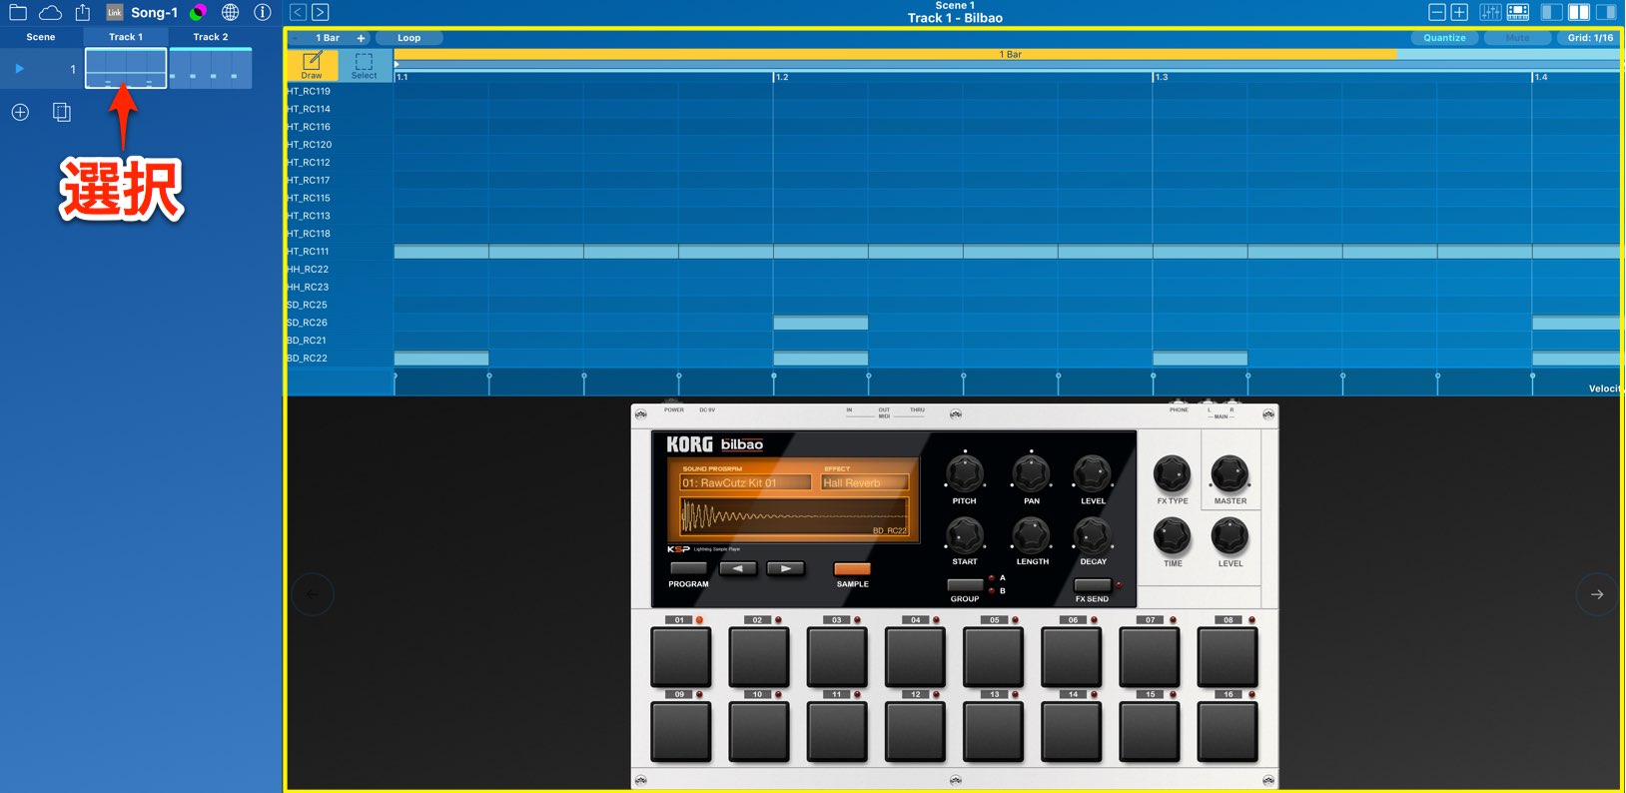Switch to split two-panel layout view
The width and height of the screenshot is (1626, 793).
pos(1579,12)
